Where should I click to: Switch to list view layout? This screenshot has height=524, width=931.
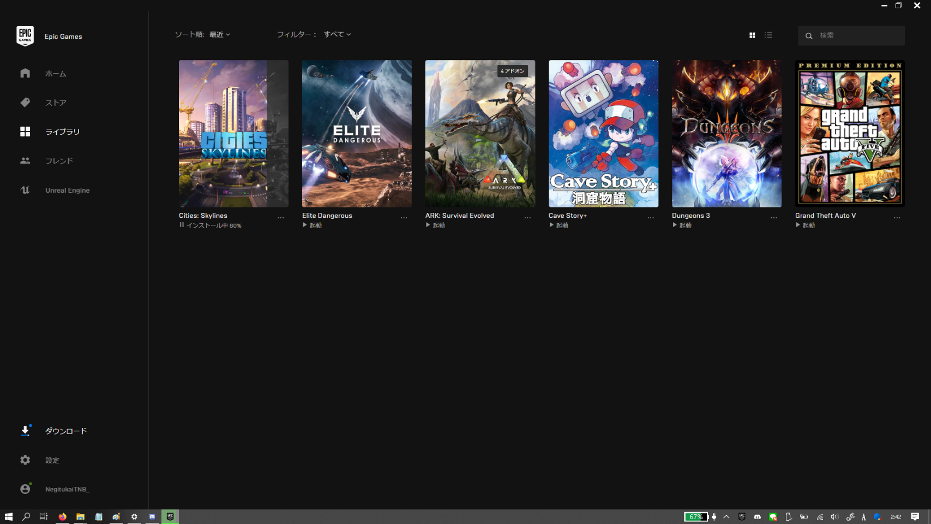[768, 35]
